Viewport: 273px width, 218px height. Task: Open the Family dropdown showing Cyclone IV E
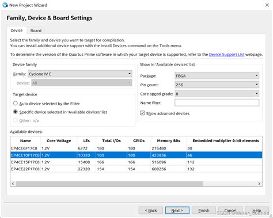click(80, 74)
